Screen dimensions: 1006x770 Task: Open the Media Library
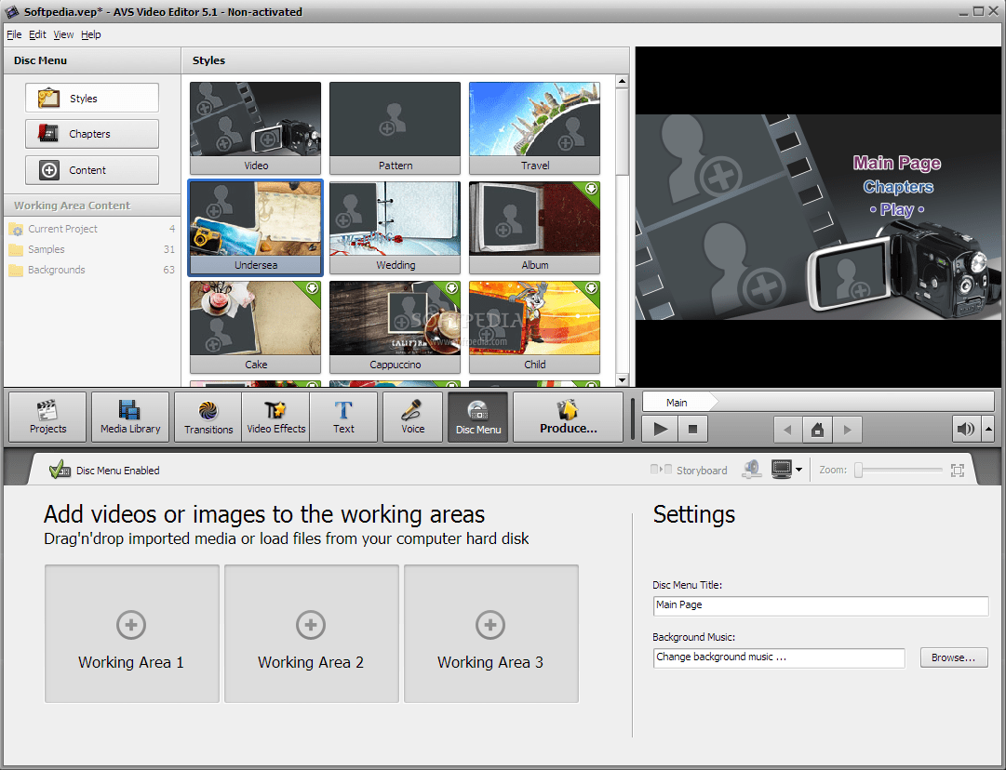pos(130,418)
